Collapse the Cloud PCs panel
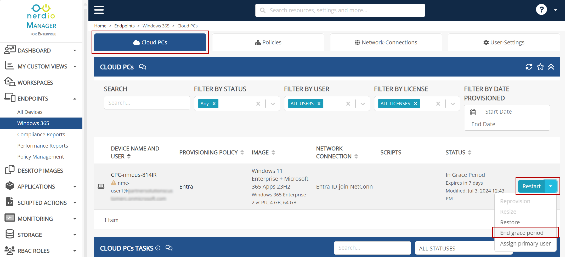The width and height of the screenshot is (565, 257). [551, 67]
